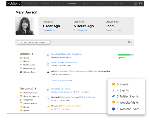Image resolution: width=149 pixels, height=120 pixels.
Task: Click the February 2014 heading
Action: pyautogui.click(x=28, y=88)
